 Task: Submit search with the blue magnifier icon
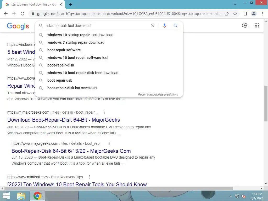point(175,26)
